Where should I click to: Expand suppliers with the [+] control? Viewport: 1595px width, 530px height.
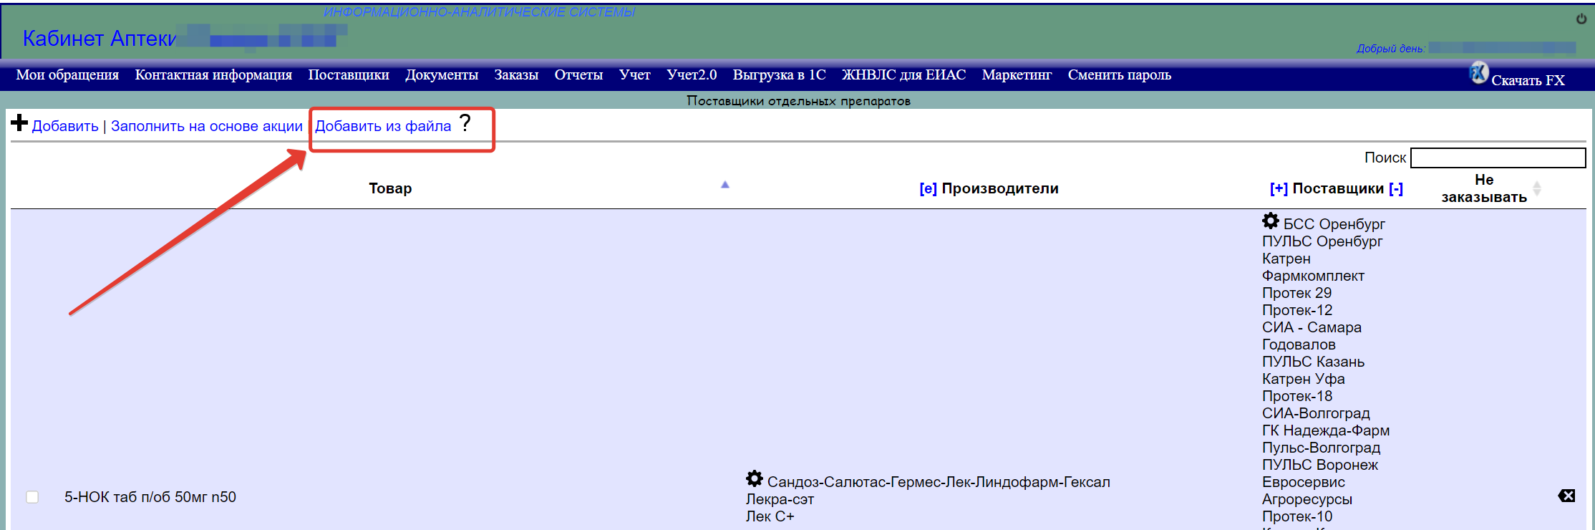pyautogui.click(x=1279, y=188)
